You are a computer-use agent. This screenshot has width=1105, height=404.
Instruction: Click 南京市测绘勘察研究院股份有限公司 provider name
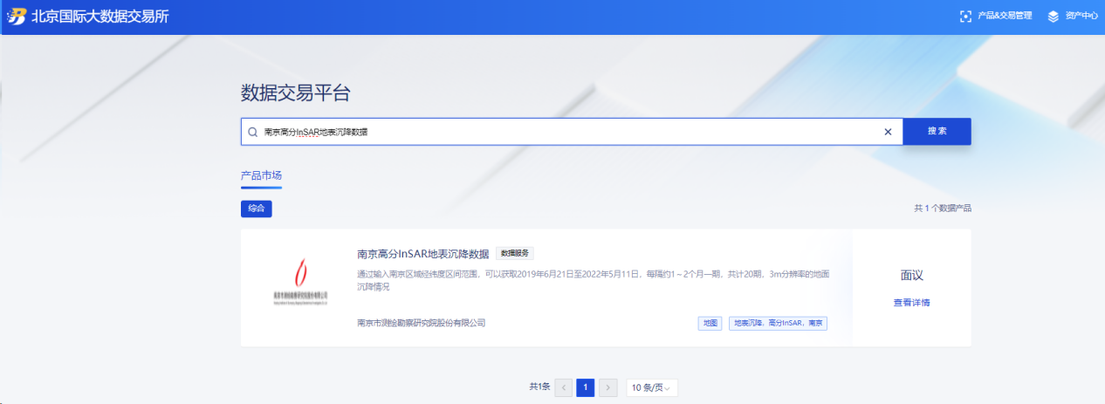click(x=422, y=323)
